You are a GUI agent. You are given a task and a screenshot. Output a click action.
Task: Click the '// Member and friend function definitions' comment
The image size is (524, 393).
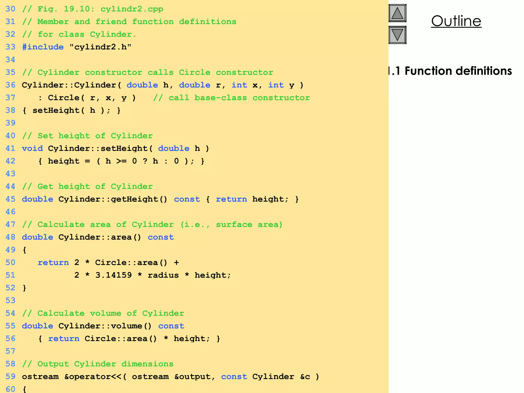coord(129,22)
